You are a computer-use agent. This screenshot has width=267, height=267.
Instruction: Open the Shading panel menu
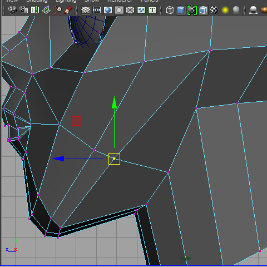pos(37,1)
